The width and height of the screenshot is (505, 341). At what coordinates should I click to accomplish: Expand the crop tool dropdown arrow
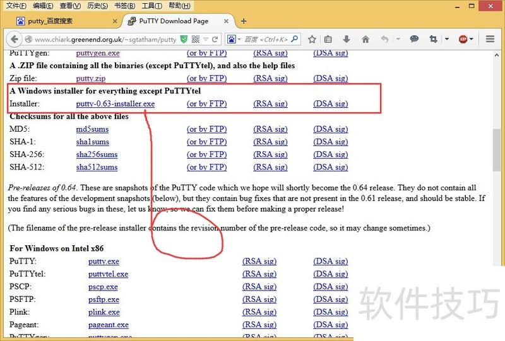pyautogui.click(x=446, y=39)
